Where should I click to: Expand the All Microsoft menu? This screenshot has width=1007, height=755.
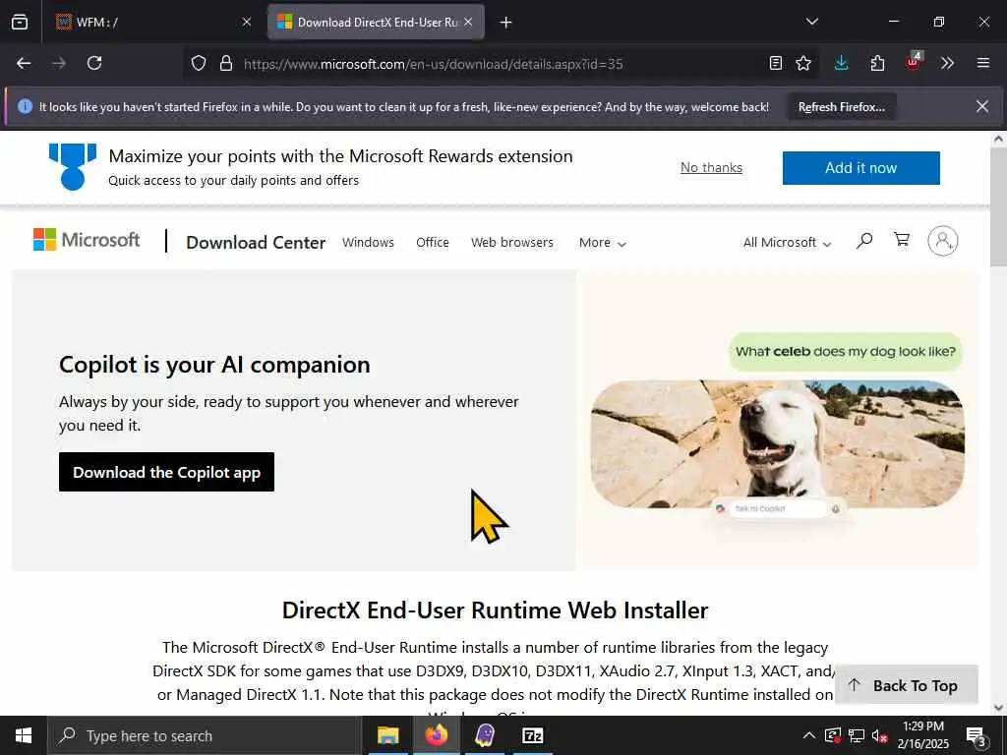coord(787,243)
